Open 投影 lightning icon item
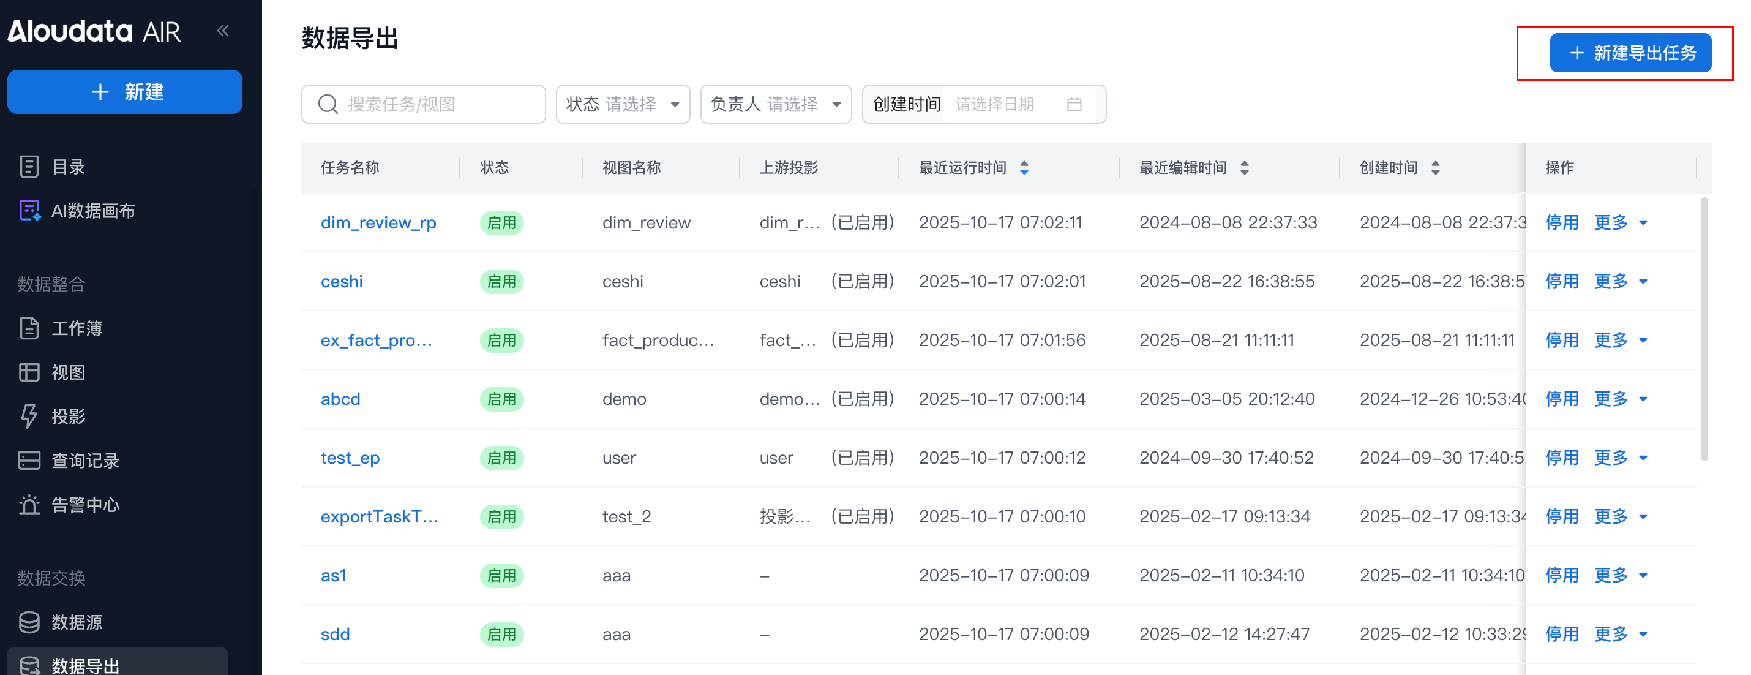Viewport: 1751px width, 675px height. 29,416
